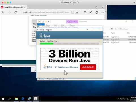The width and height of the screenshot is (136, 102).
Task: Click the taskbar clock
Action: [133, 99]
